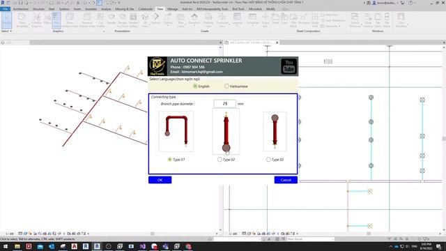Open the YouTube logo link in dialog header
446x251 pixels.
click(x=289, y=66)
